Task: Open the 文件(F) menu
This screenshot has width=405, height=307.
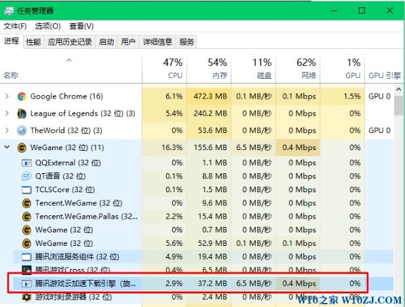Action: [x=15, y=26]
